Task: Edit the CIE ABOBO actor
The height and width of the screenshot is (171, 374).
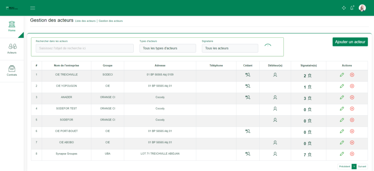Action: (x=342, y=142)
